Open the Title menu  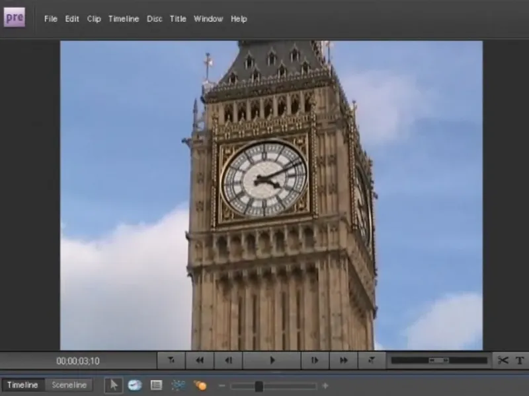178,19
